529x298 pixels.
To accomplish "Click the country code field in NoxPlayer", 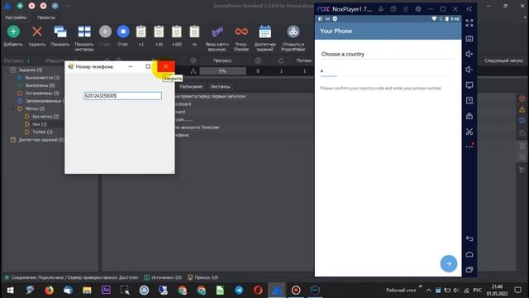I will click(x=329, y=71).
